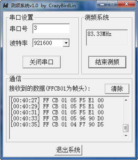
Task: Select the 921600 baud rate combo box
Action: [x=51, y=43]
